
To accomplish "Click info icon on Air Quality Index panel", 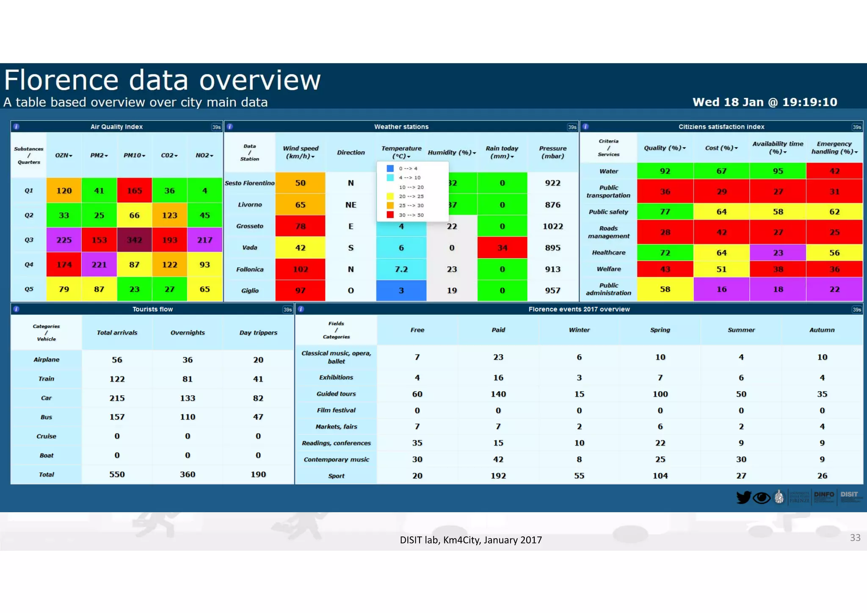I will (16, 127).
